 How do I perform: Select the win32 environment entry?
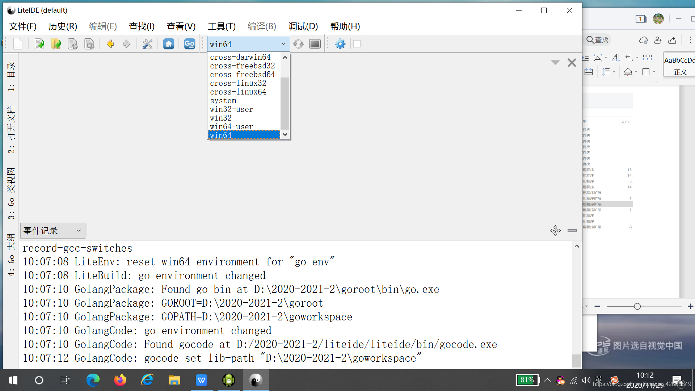point(244,118)
